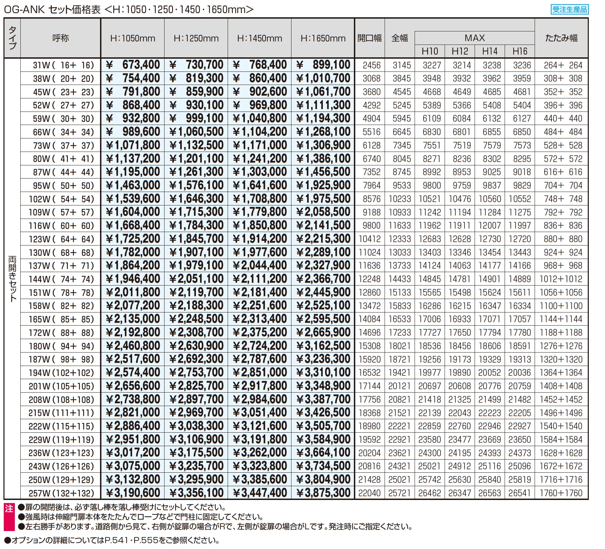
Task: Select the 201W (105+105) row name
Action: (x=61, y=386)
